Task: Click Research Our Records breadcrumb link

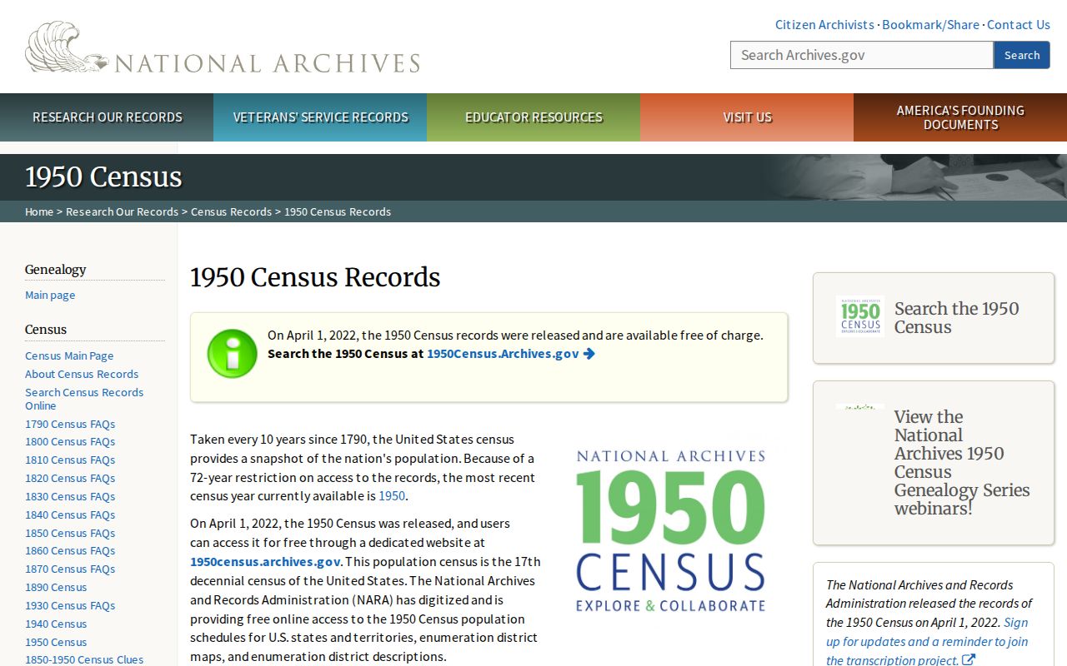Action: (122, 211)
